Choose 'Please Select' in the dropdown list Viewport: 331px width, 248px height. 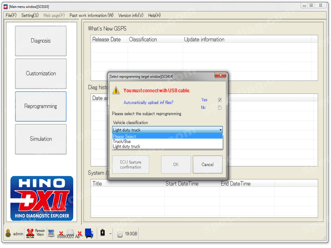(x=168, y=136)
